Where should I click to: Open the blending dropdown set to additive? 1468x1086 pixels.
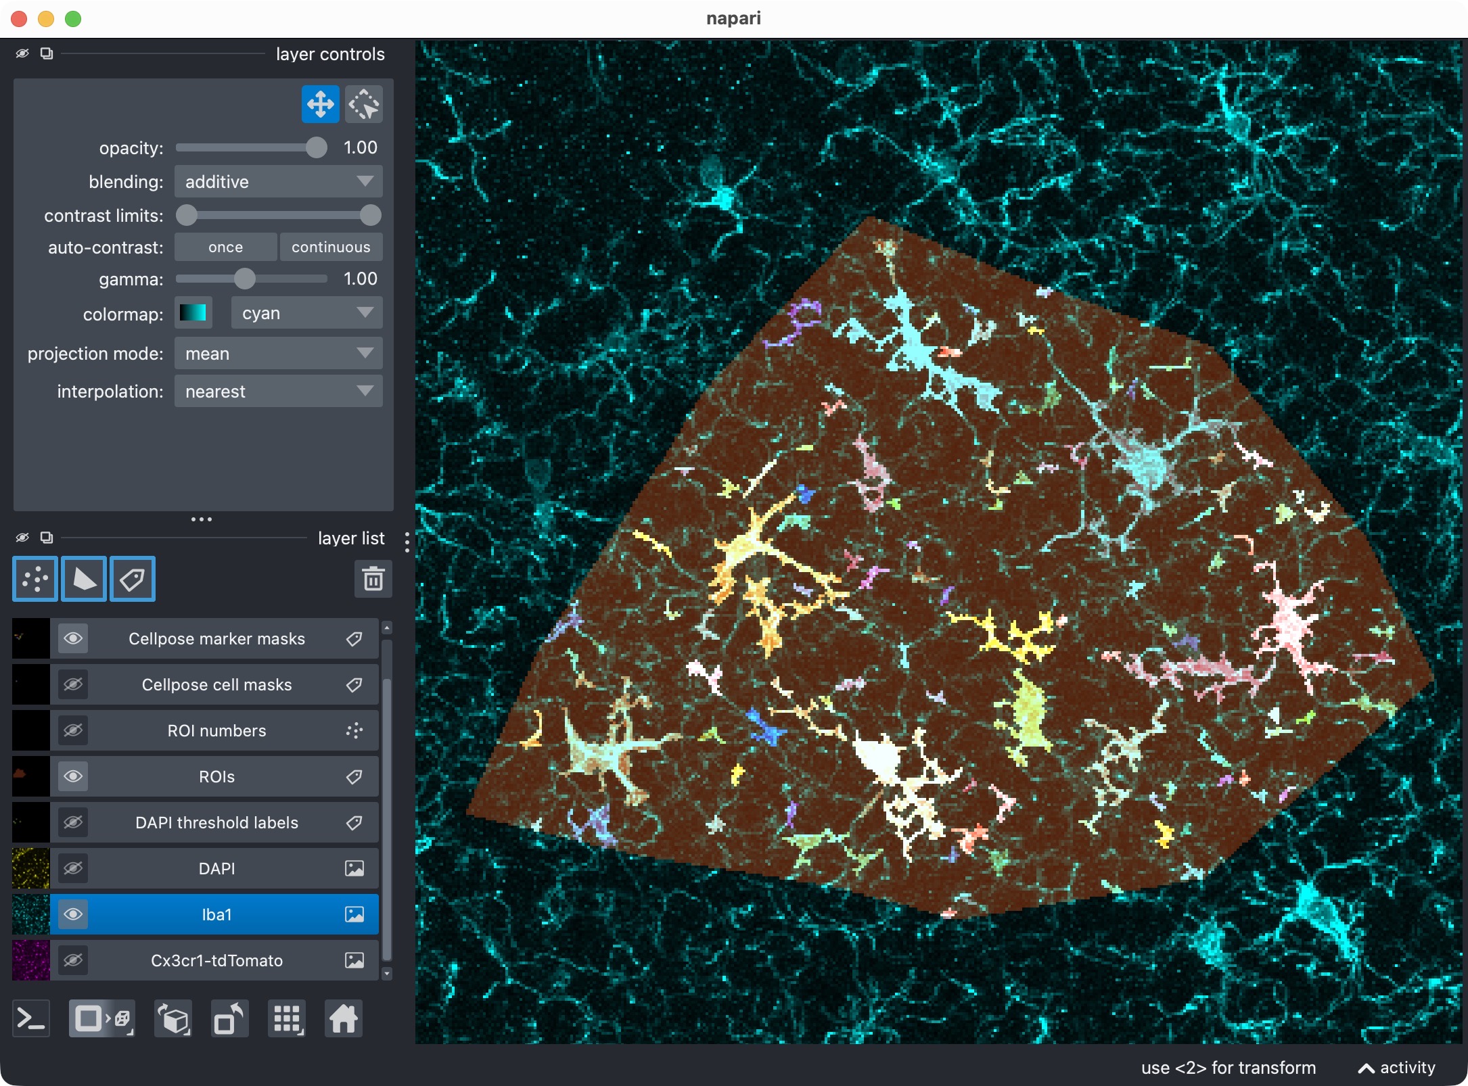[x=279, y=182]
